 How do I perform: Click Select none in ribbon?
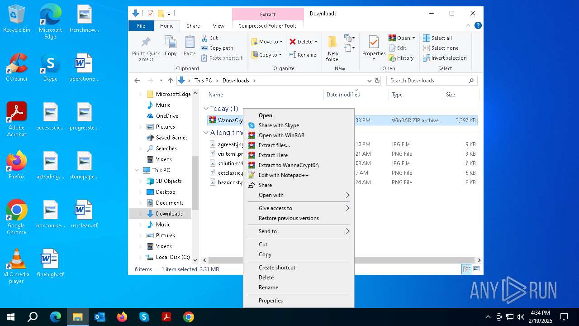coord(441,48)
